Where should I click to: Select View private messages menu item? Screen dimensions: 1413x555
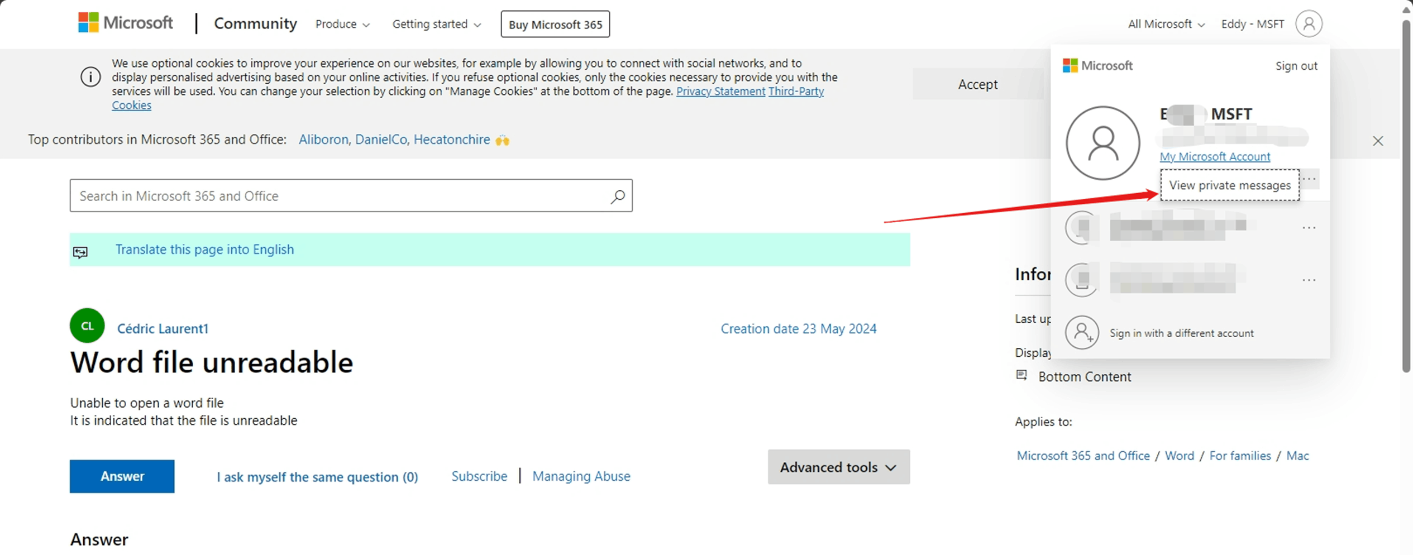(1229, 185)
